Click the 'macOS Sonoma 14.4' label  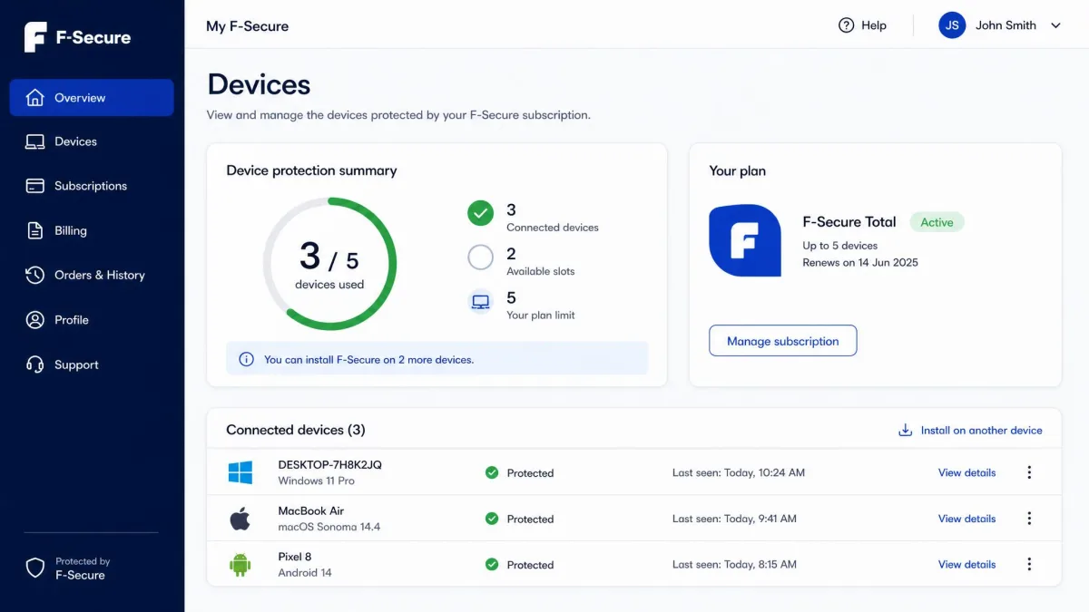(x=329, y=527)
